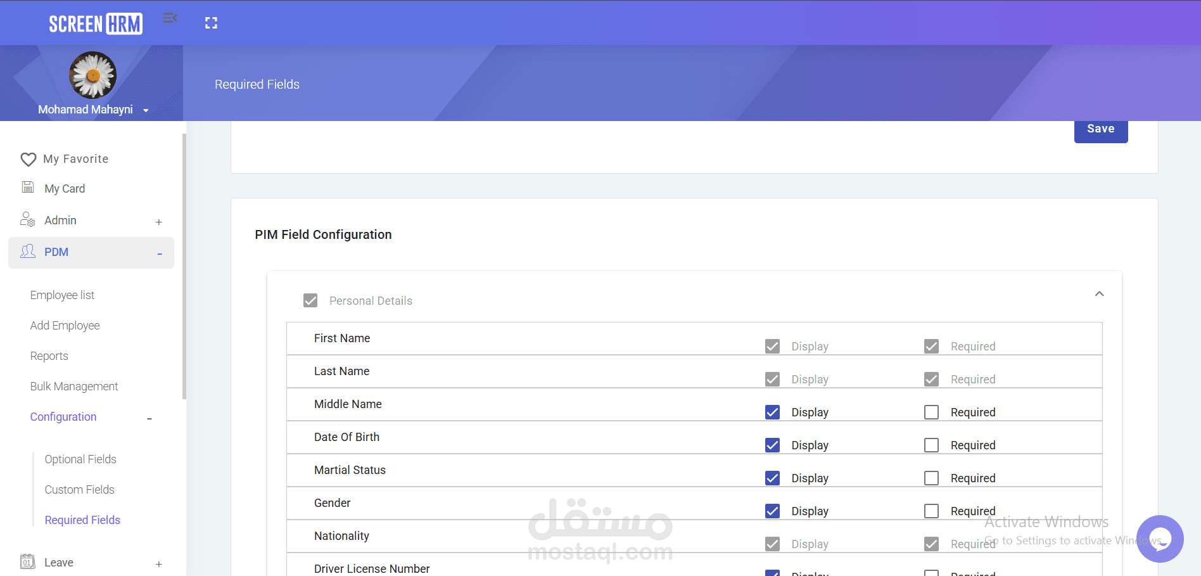Image resolution: width=1201 pixels, height=576 pixels.
Task: Click the Leave calendar icon
Action: tap(28, 561)
